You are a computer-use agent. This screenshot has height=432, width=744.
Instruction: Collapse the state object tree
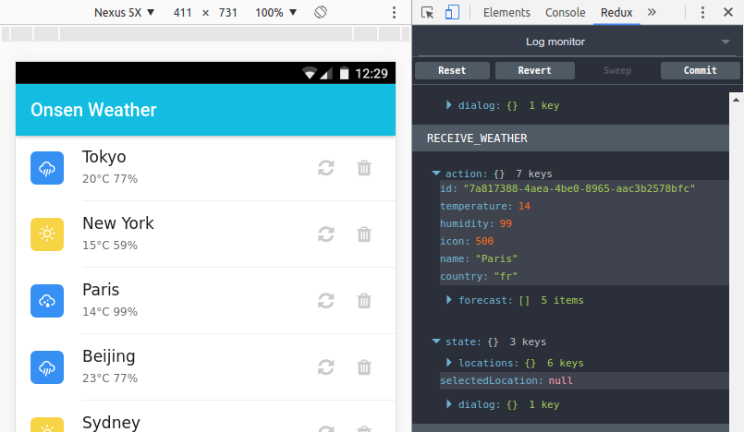pyautogui.click(x=436, y=342)
